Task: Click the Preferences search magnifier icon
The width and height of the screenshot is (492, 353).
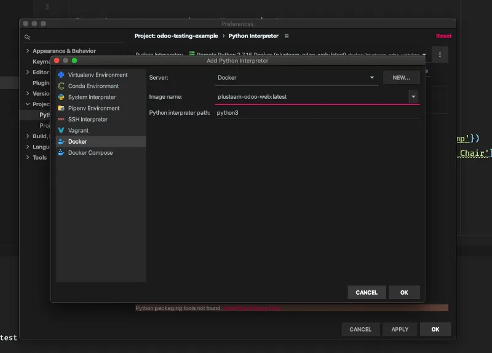Action: 27,37
